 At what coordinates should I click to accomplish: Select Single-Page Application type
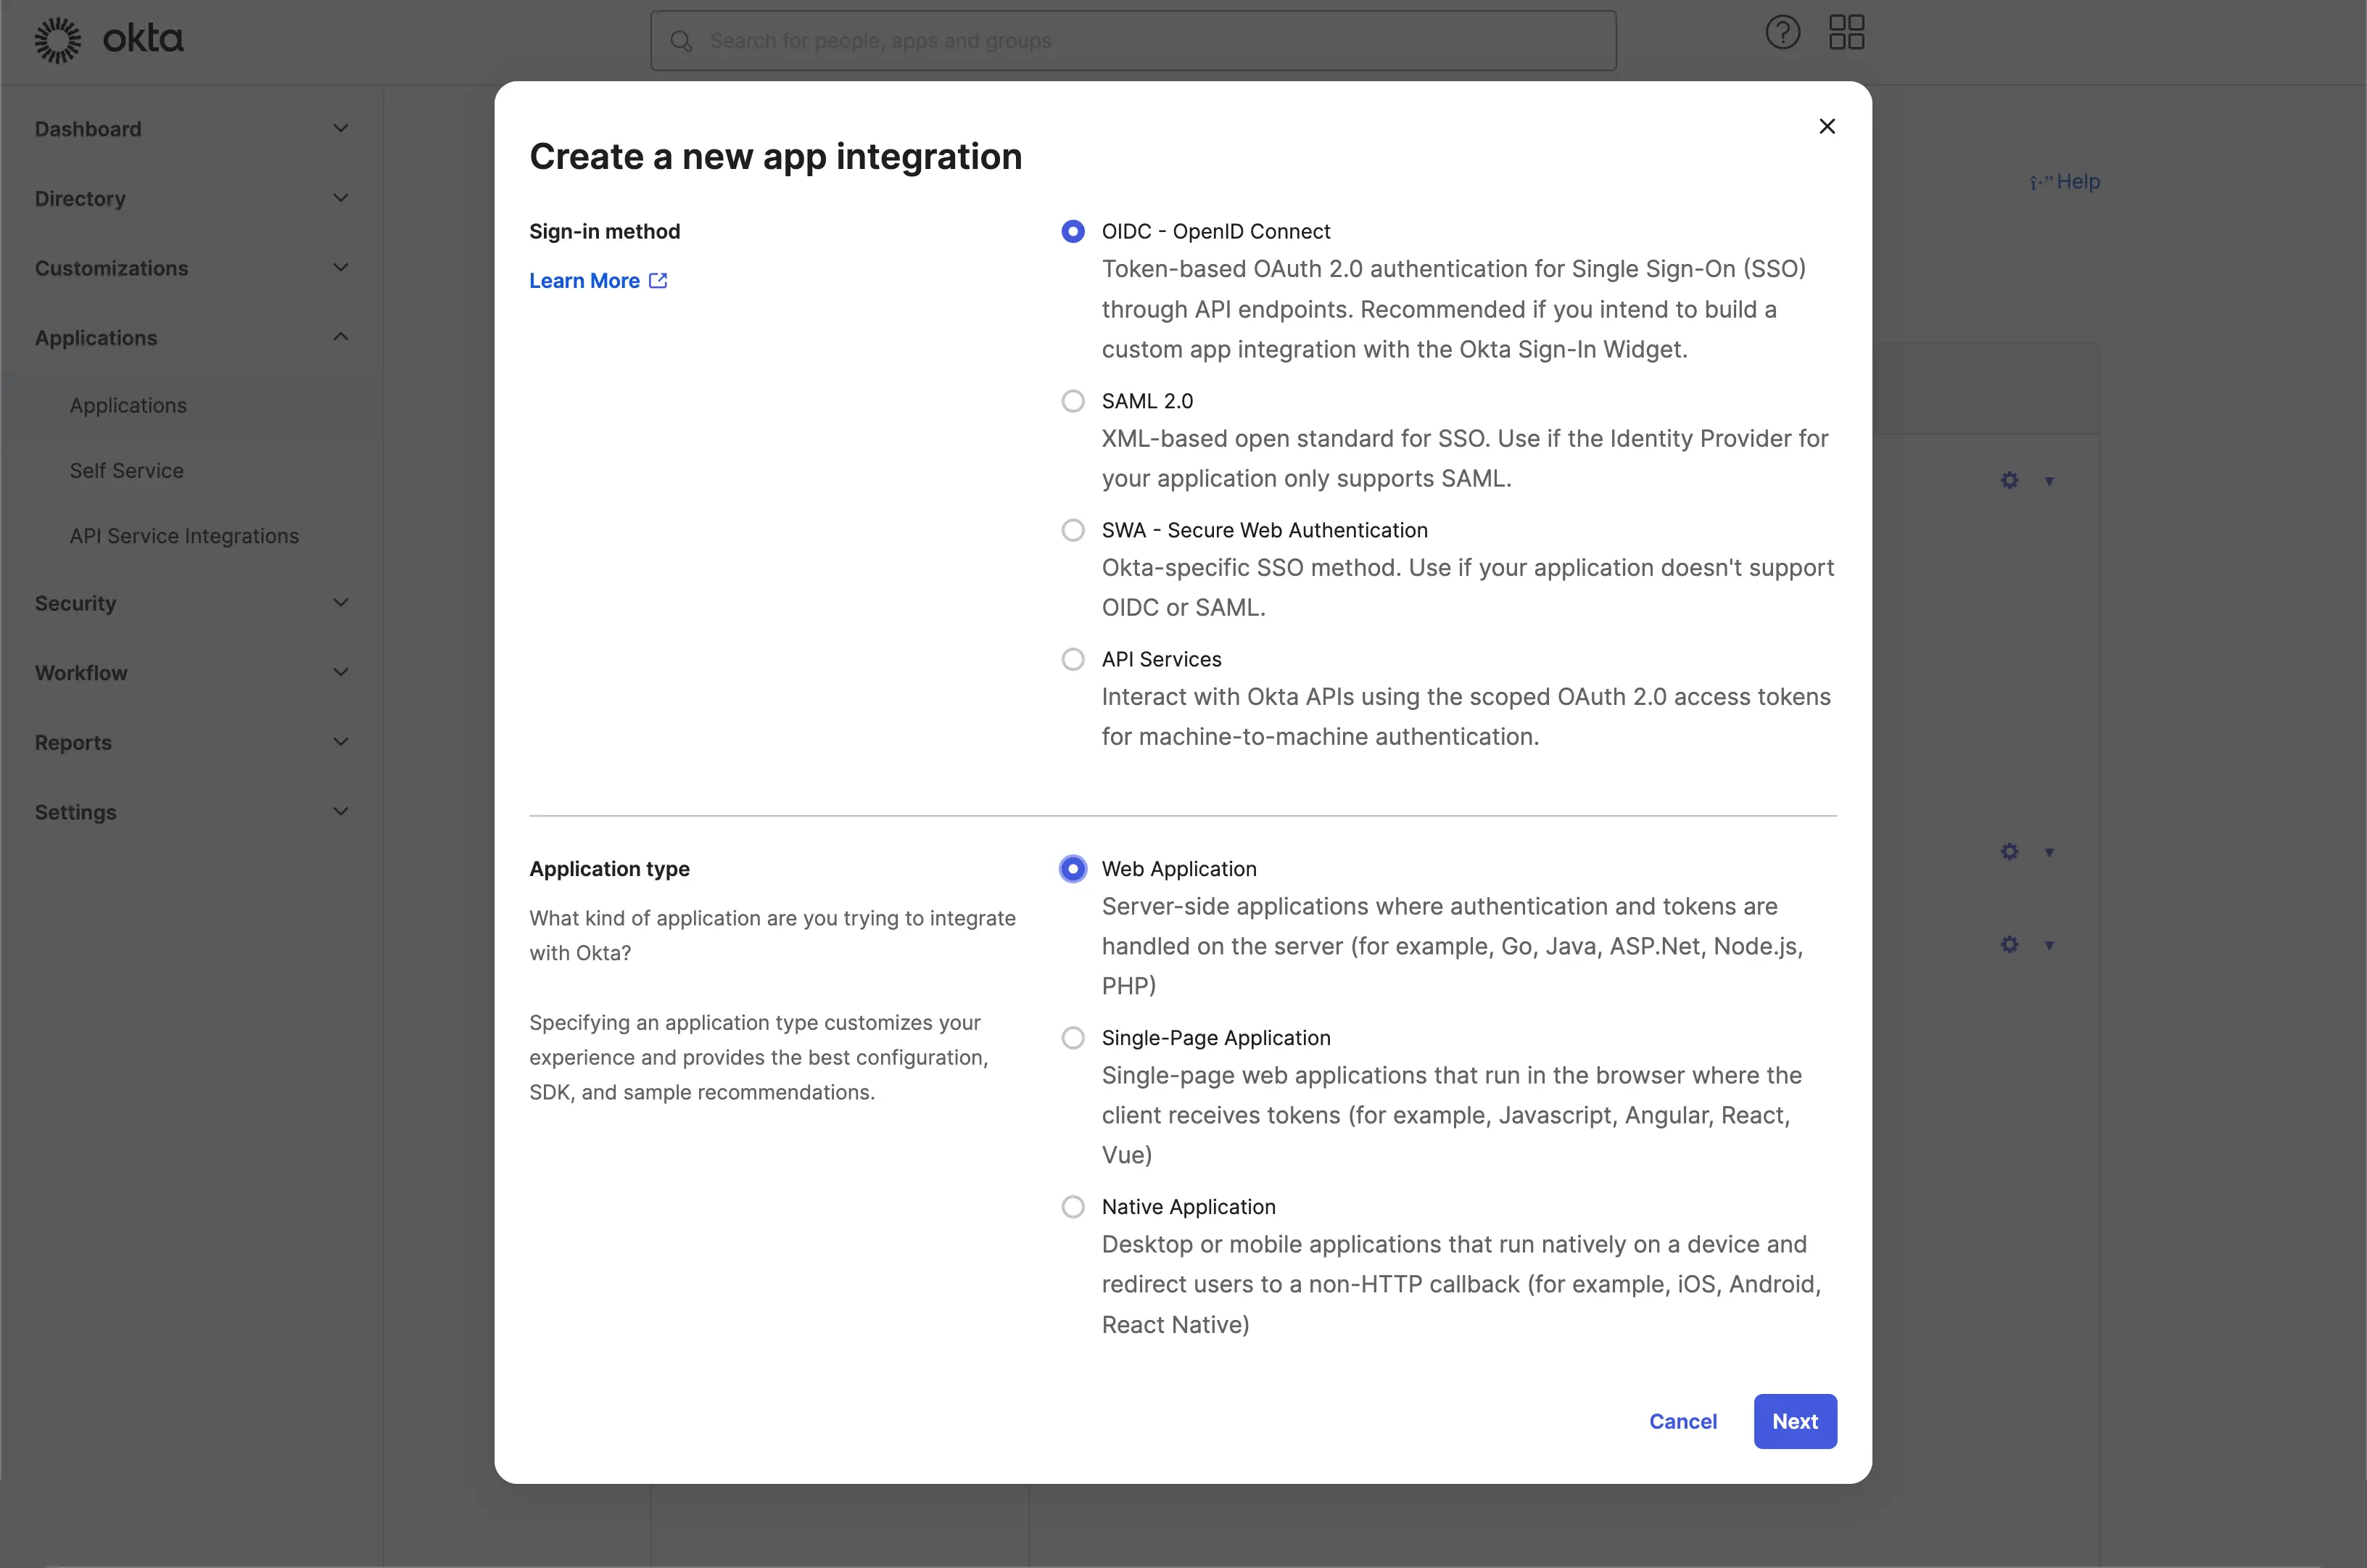point(1070,1036)
